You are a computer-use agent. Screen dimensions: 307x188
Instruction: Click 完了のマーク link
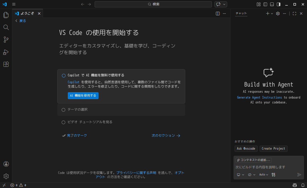pos(74,136)
